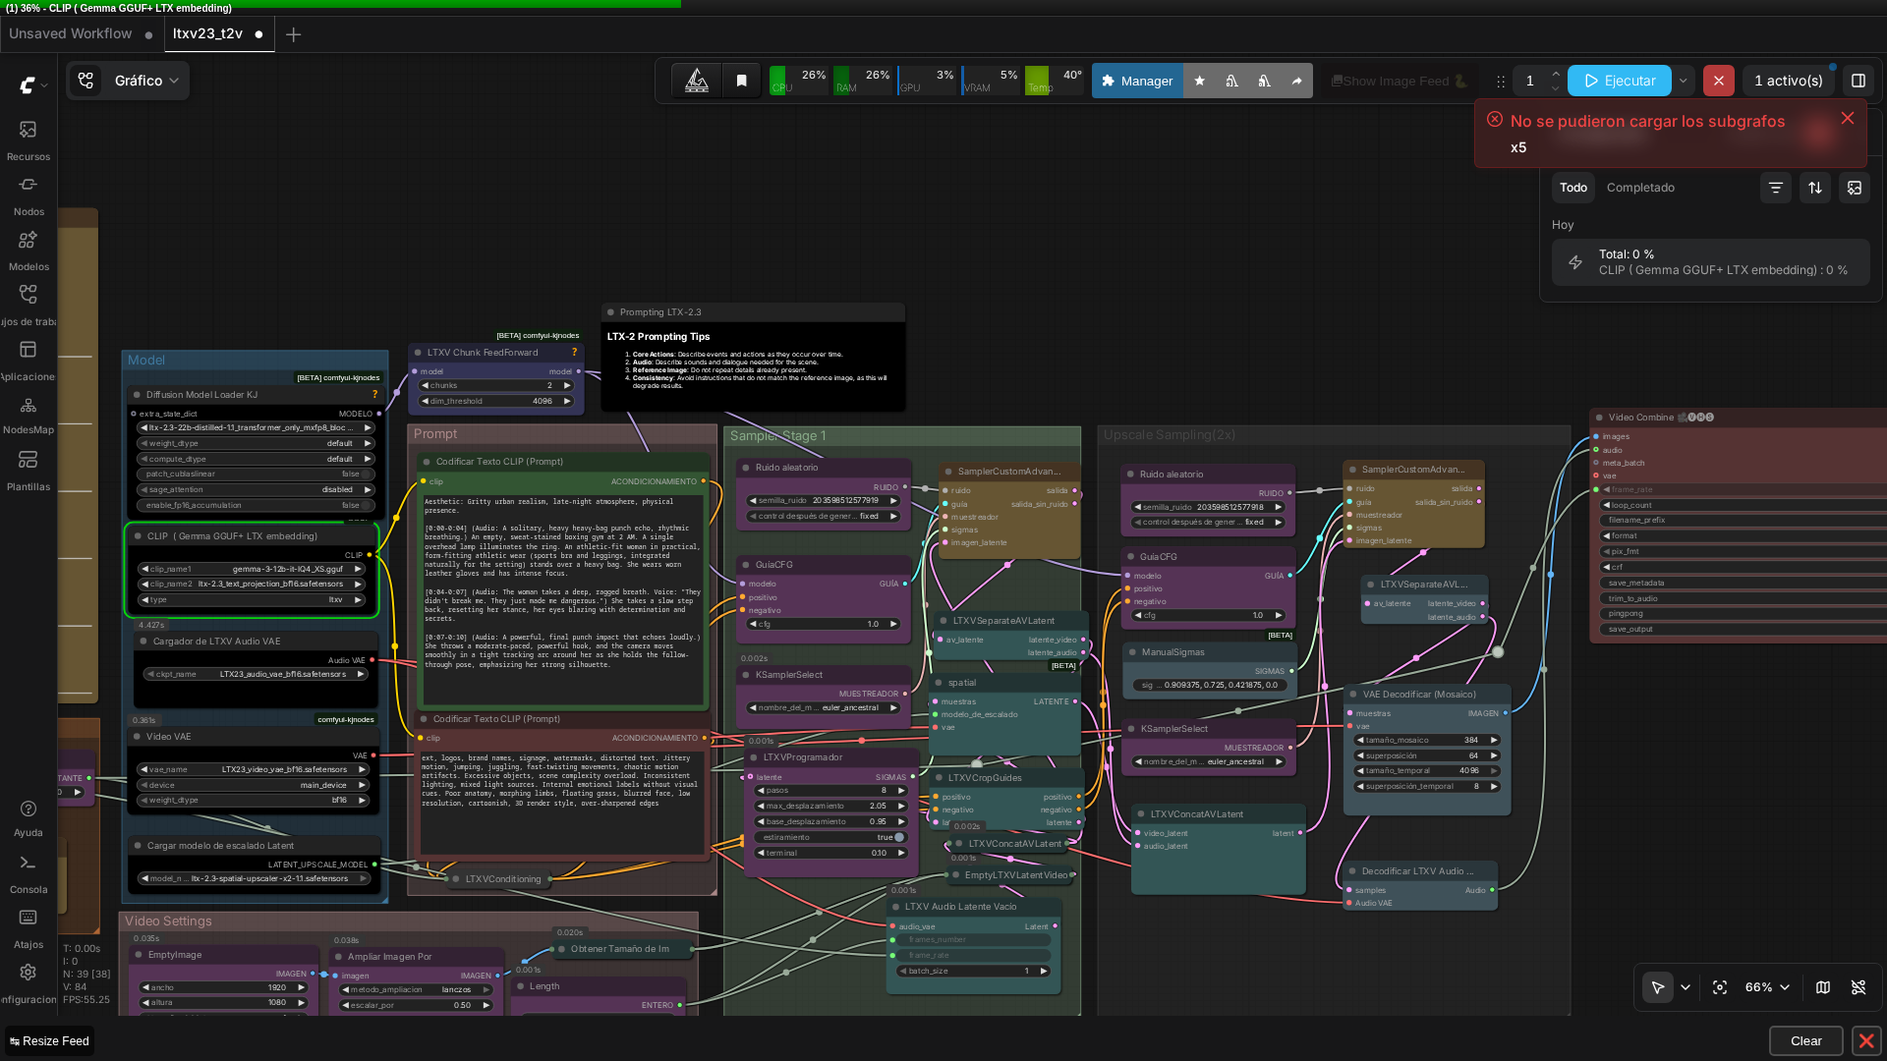Open the type ltxv combo in CLIP node
The height and width of the screenshot is (1061, 1887).
coord(252,599)
